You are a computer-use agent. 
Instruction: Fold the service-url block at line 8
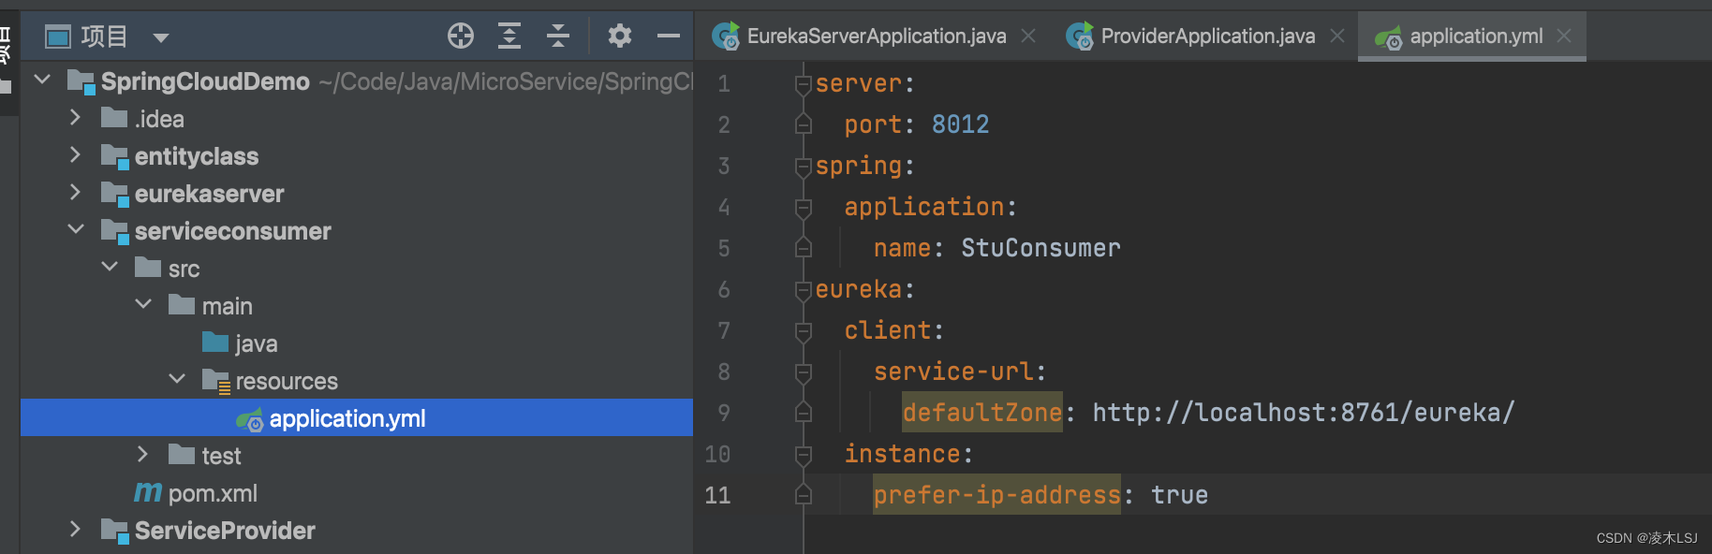[803, 372]
